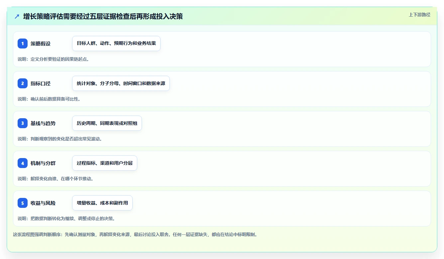Click the arrow icon beside the title
The height and width of the screenshot is (259, 444).
pos(17,17)
